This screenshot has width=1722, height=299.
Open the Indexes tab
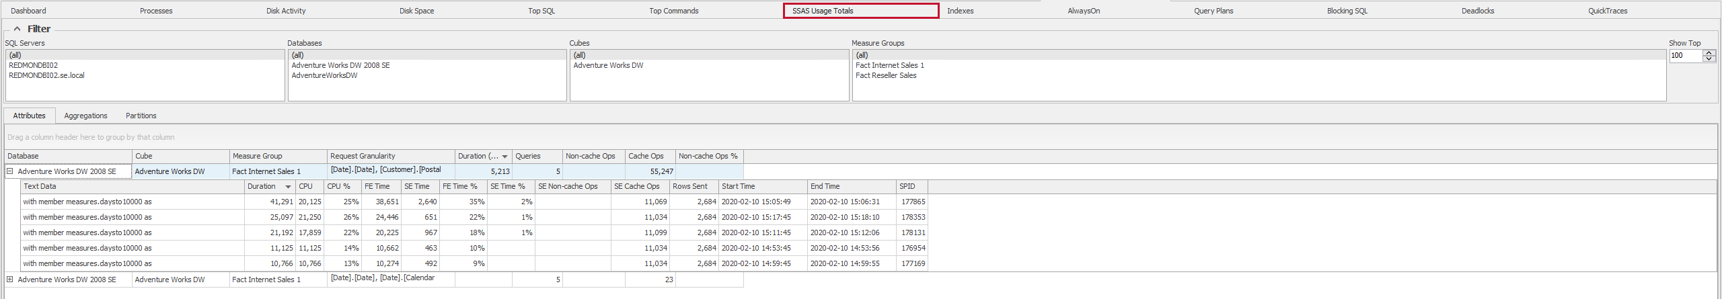point(960,11)
